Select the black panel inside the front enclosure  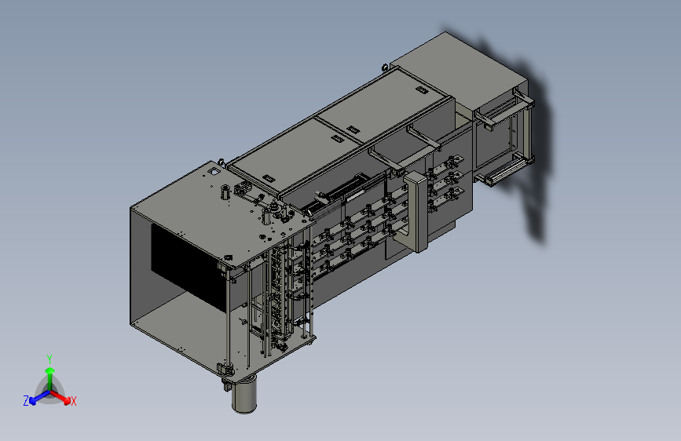189,267
